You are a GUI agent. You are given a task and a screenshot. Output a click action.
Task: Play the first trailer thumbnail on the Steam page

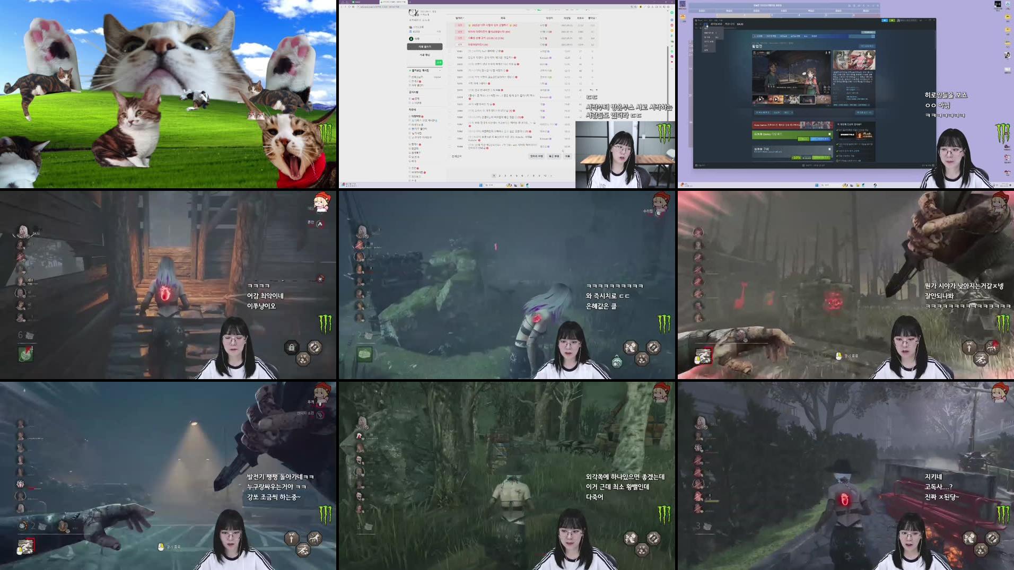(759, 99)
